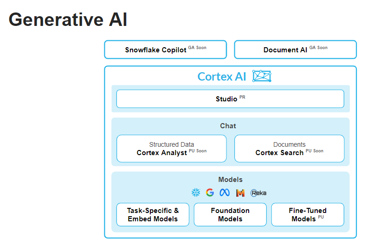Click the Cortex AI network icon
Screen dimensions: 367x250
pyautogui.click(x=262, y=76)
